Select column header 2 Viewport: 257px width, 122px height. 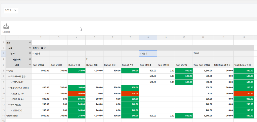(x=41, y=38)
